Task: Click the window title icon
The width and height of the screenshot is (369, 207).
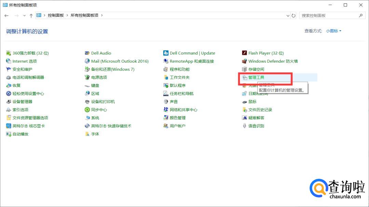Action: pyautogui.click(x=5, y=5)
